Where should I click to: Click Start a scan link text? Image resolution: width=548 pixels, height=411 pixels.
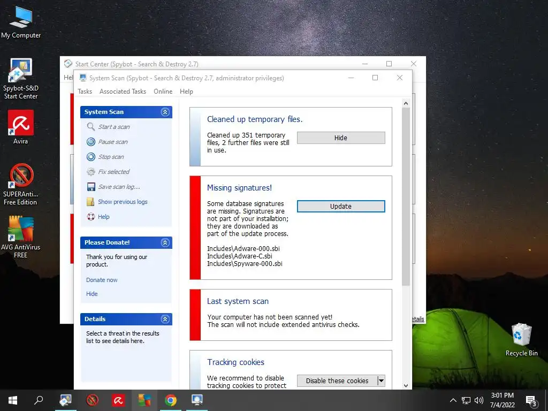click(x=114, y=127)
